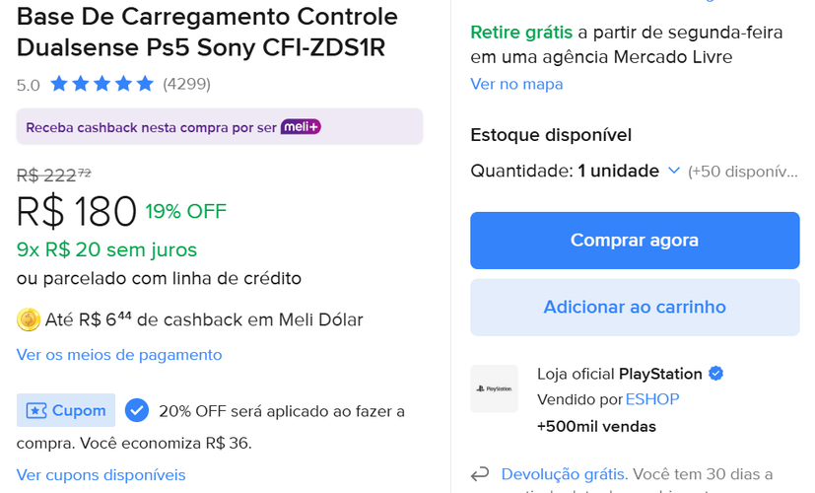Open Ver cupons disponíveis link
Screen dimensions: 815x493
101,474
